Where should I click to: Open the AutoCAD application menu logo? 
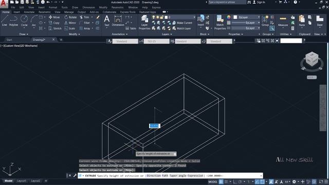(x=4, y=4)
